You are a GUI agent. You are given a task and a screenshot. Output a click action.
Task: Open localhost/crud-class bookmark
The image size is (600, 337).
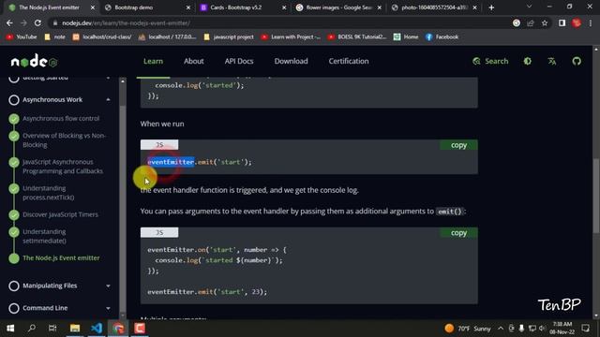point(102,37)
